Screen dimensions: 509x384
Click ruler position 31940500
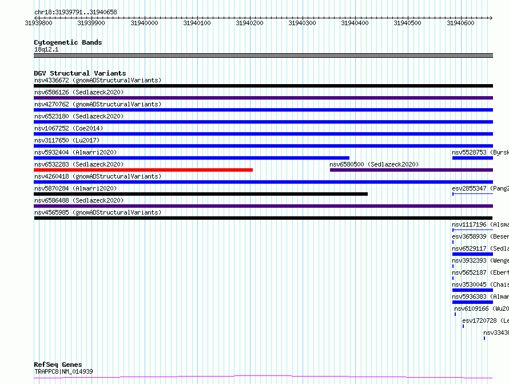tap(407, 23)
